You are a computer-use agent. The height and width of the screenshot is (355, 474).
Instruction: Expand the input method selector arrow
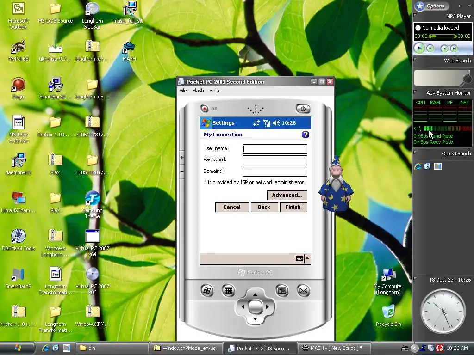tap(307, 258)
